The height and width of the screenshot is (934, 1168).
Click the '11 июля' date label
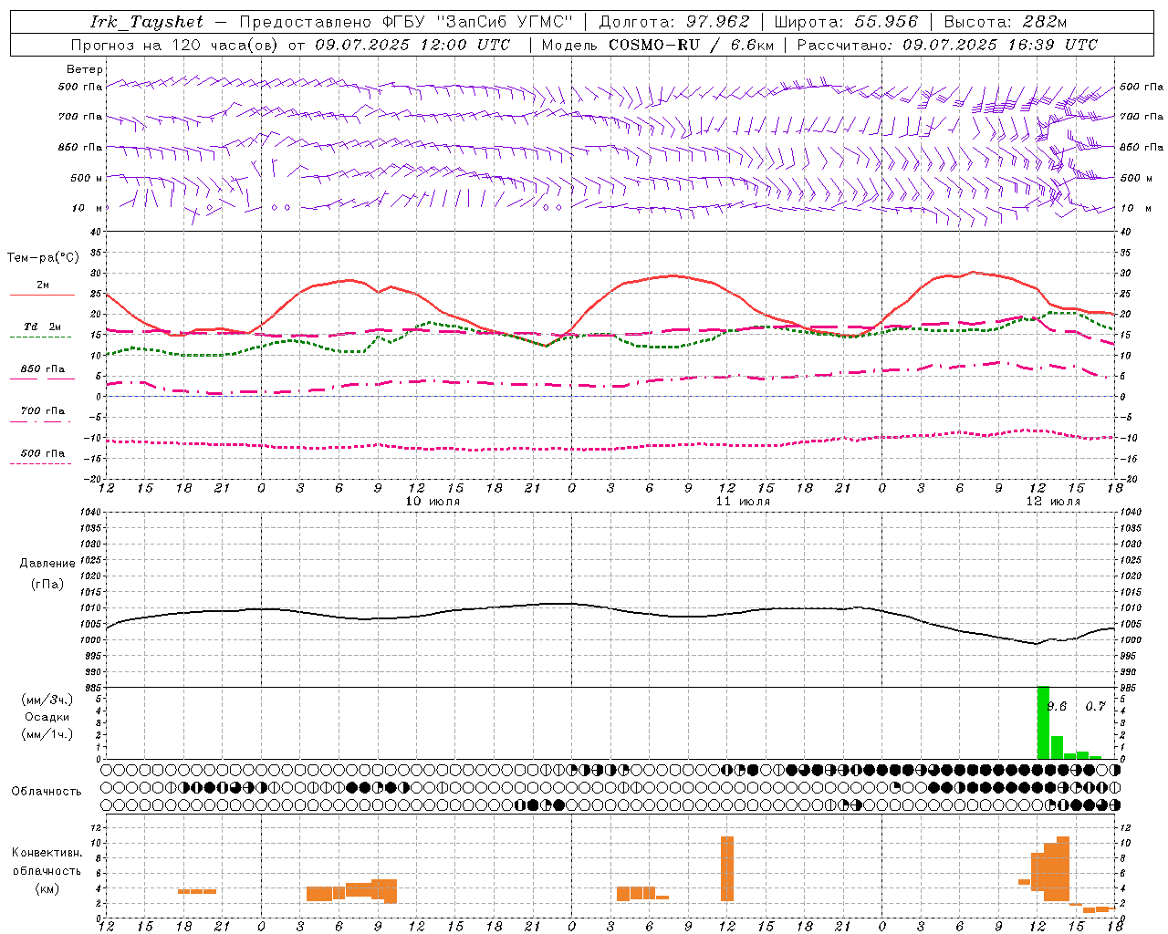coord(743,502)
